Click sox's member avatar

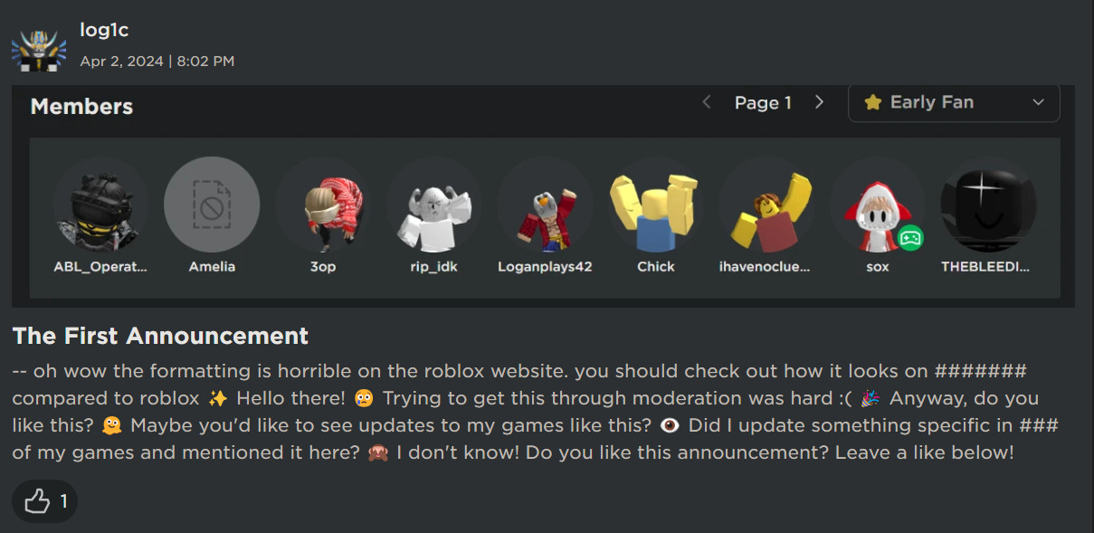click(x=877, y=204)
